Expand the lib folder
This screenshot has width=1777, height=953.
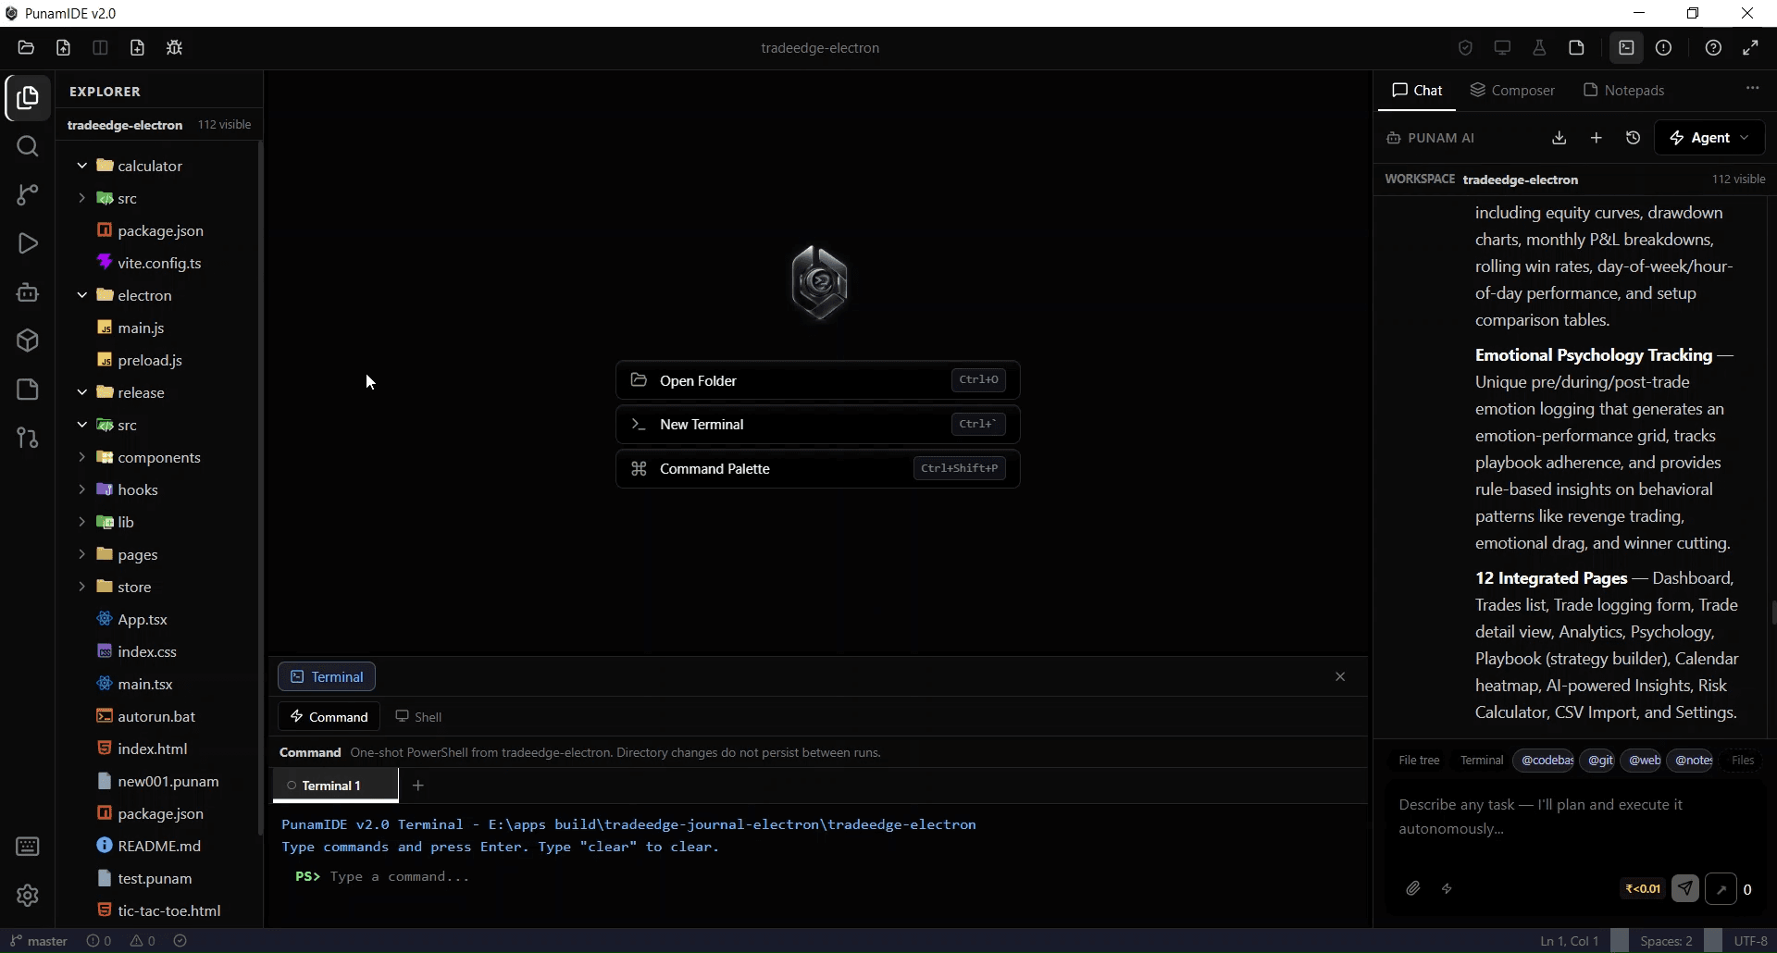coord(81,522)
